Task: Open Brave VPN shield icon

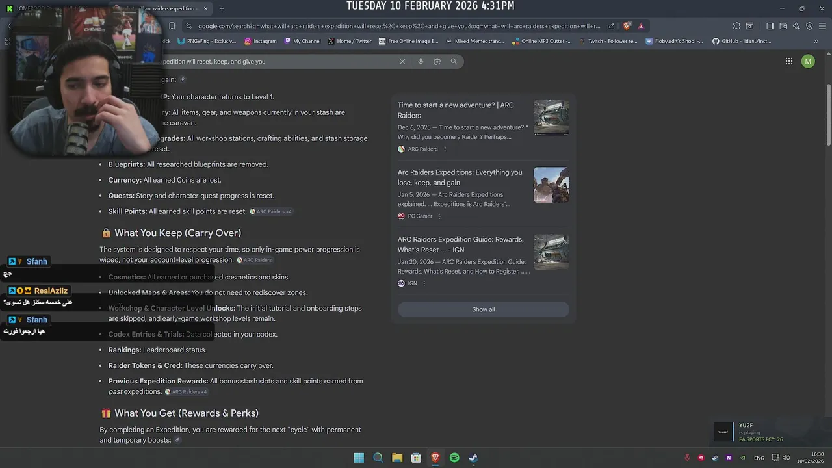Action: [809, 26]
